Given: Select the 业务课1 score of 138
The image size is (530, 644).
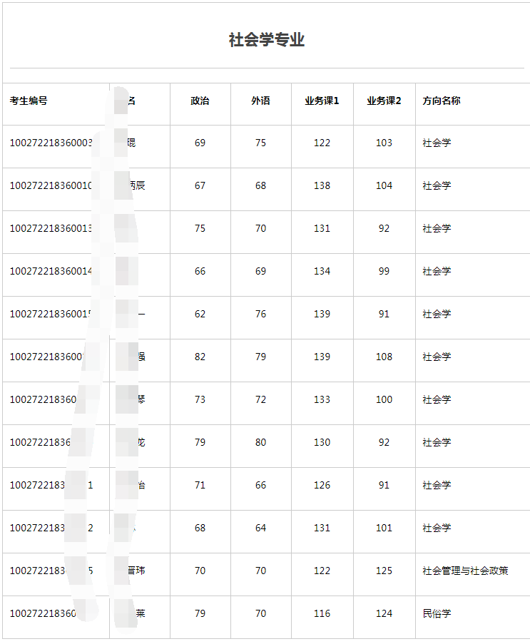Looking at the screenshot, I should [x=322, y=185].
